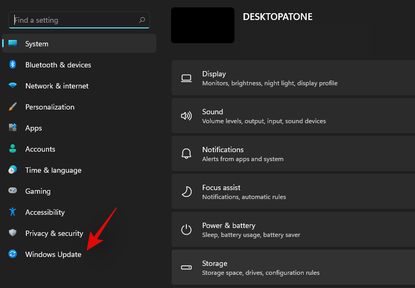This screenshot has height=288, width=415.
Task: Click the speaker icon on the Sound card
Action: (186, 116)
